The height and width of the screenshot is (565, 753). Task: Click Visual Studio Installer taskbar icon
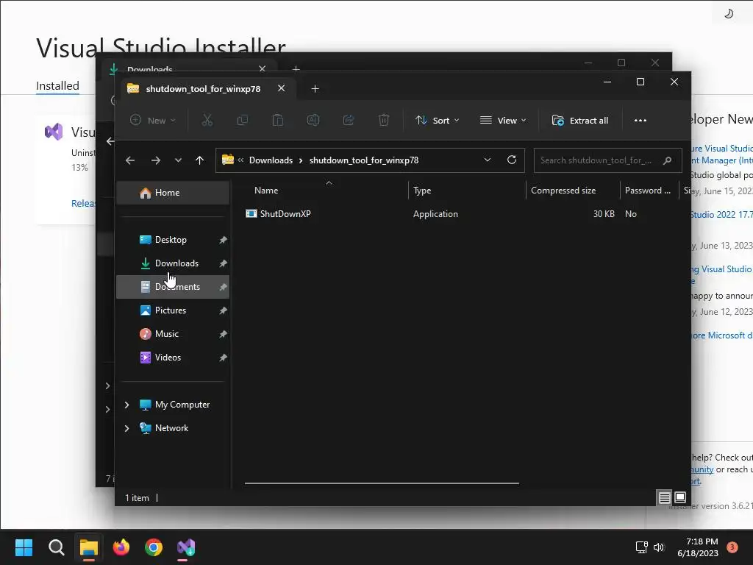click(186, 547)
